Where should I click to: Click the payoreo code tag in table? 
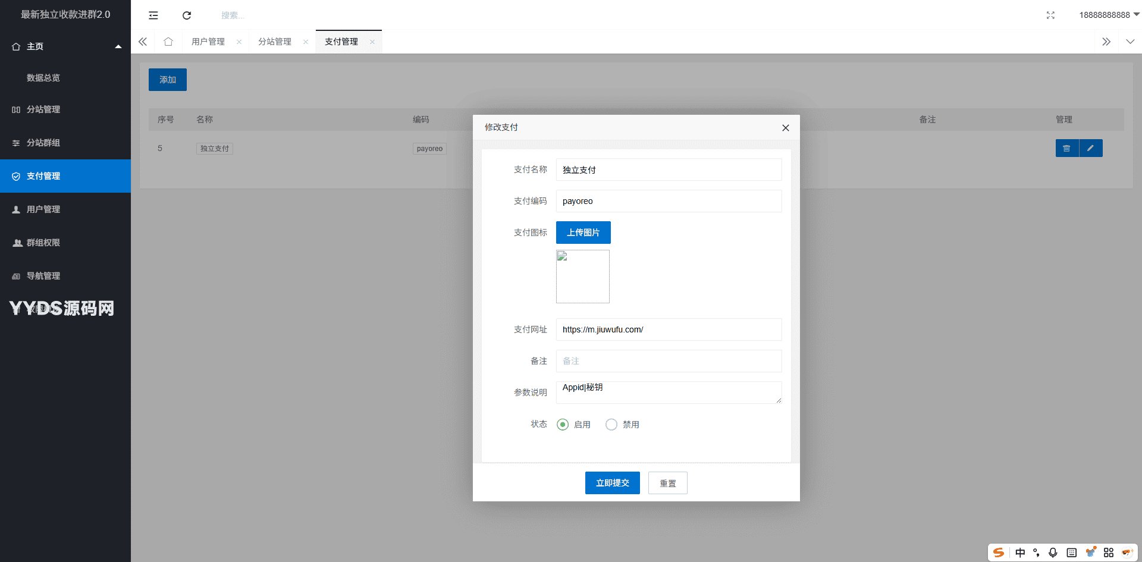point(429,149)
